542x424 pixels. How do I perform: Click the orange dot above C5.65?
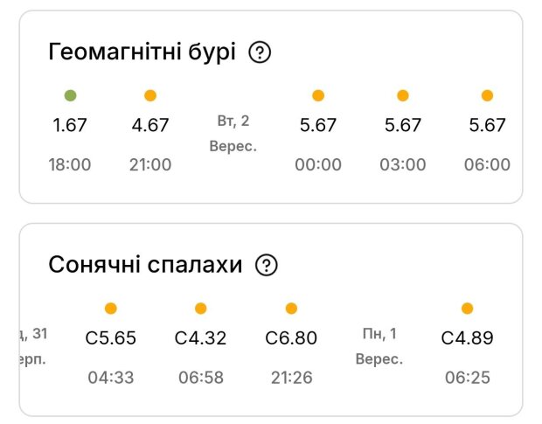[x=111, y=309]
